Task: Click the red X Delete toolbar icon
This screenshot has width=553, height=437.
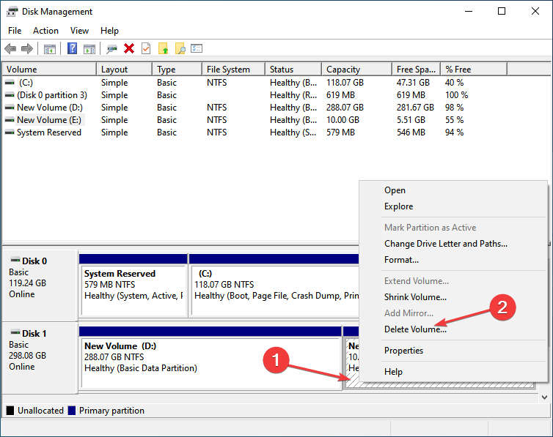Action: click(129, 48)
